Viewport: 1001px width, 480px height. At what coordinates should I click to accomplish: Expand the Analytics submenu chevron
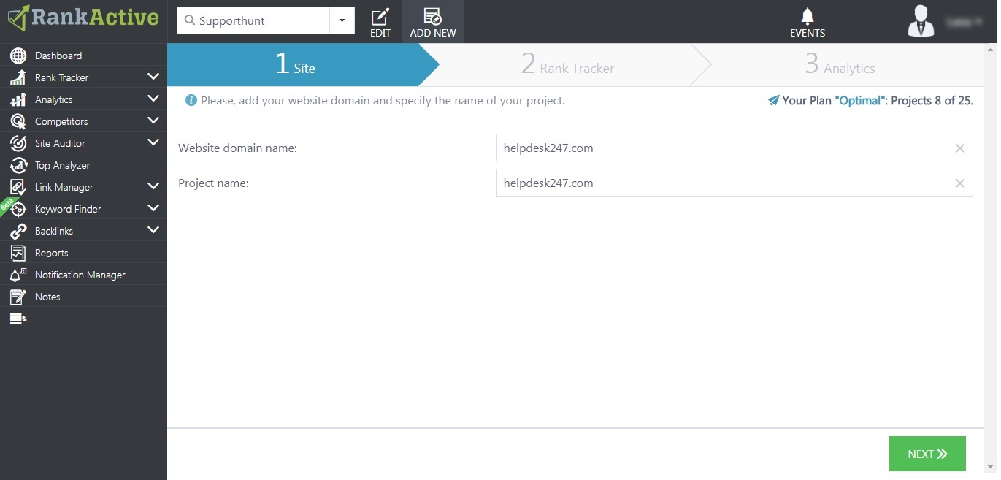click(153, 99)
